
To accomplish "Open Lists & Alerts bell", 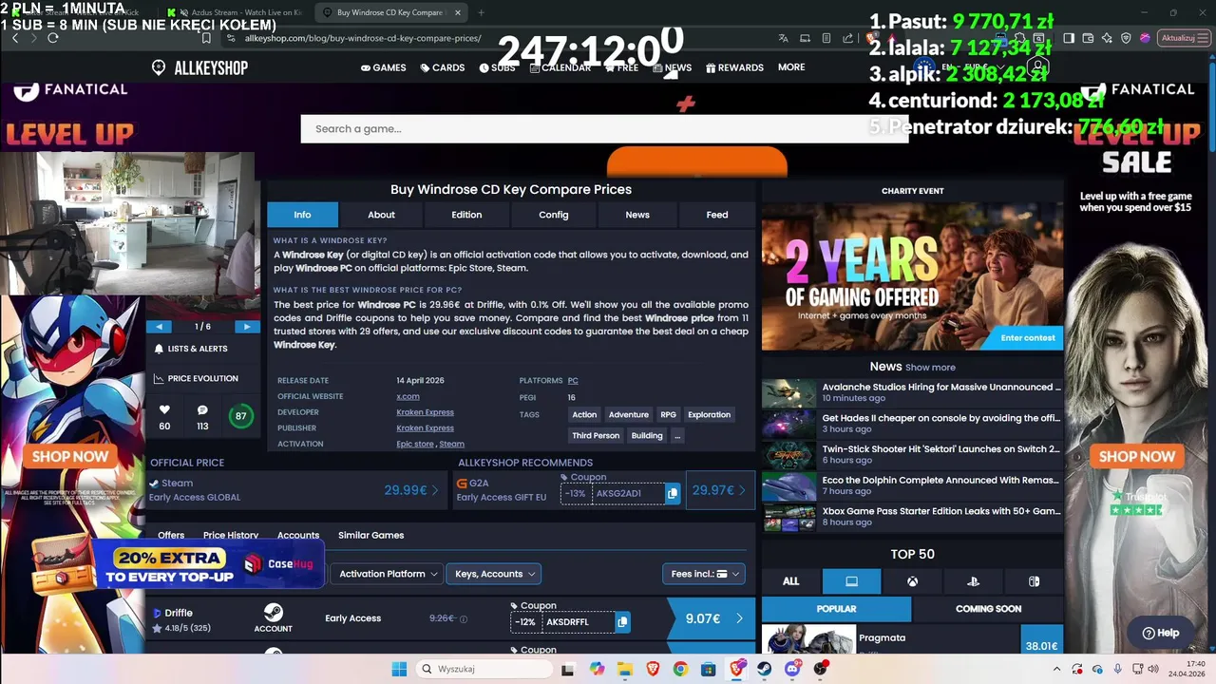I will (x=191, y=349).
